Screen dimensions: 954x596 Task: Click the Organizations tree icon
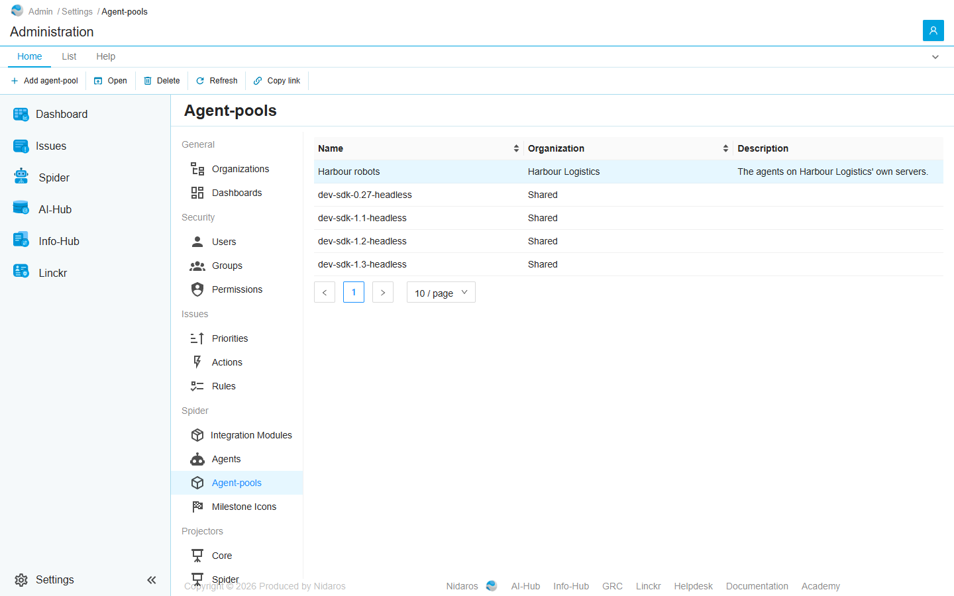197,169
